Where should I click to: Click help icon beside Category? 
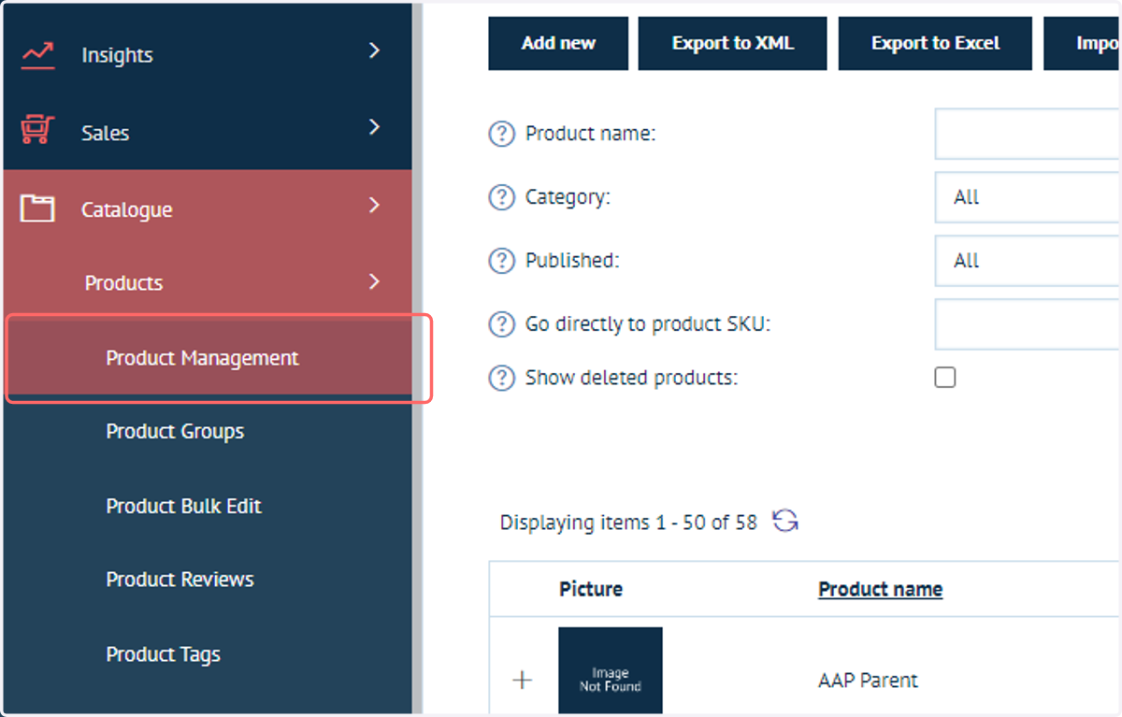(x=502, y=197)
